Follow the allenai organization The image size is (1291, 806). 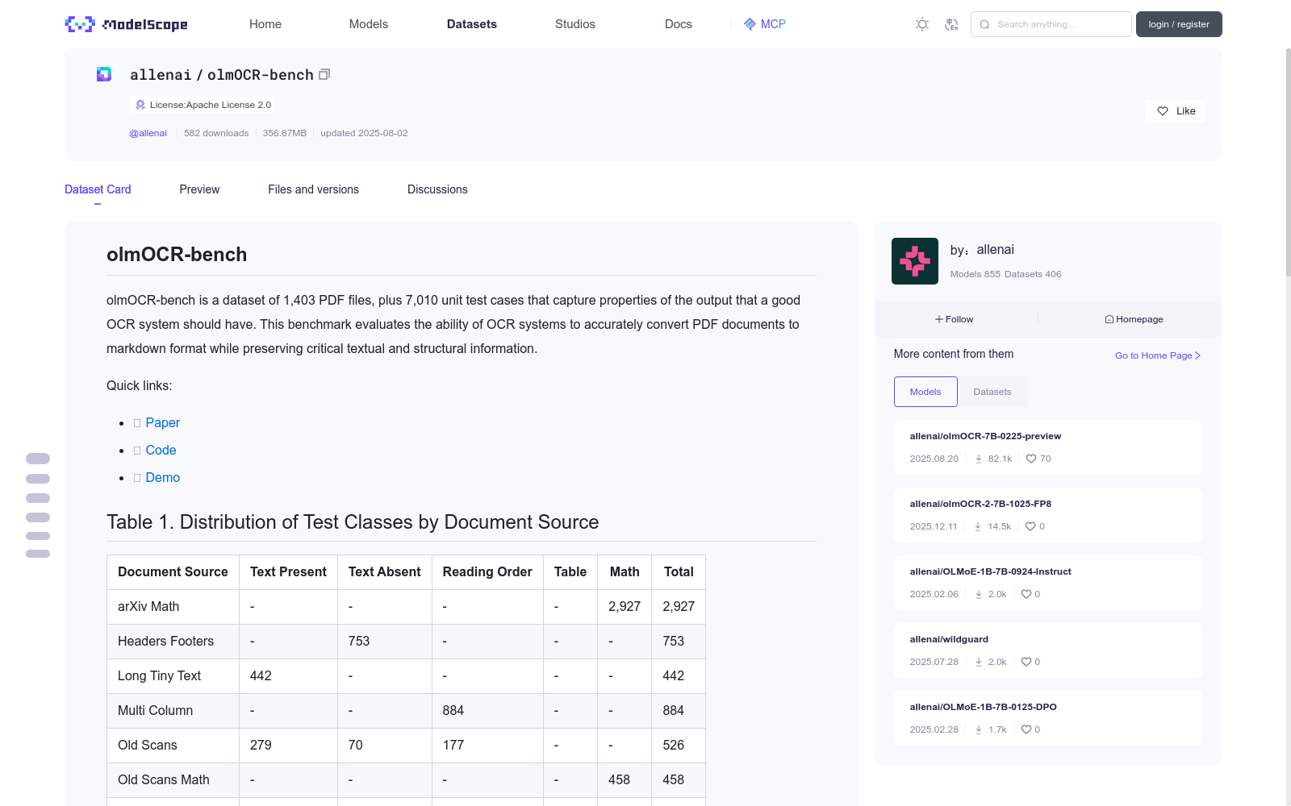tap(955, 319)
